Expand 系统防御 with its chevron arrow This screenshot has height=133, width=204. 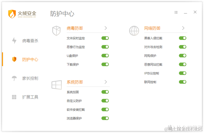pyautogui.click(x=106, y=82)
